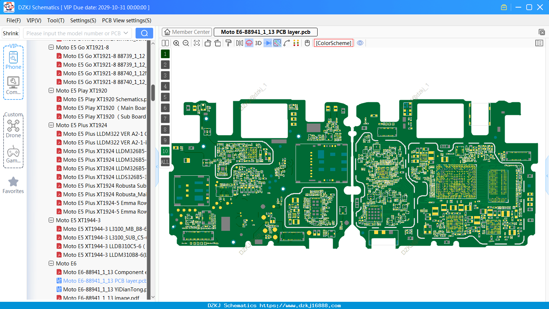The width and height of the screenshot is (549, 309).
Task: Click the Shrink button
Action: click(10, 33)
